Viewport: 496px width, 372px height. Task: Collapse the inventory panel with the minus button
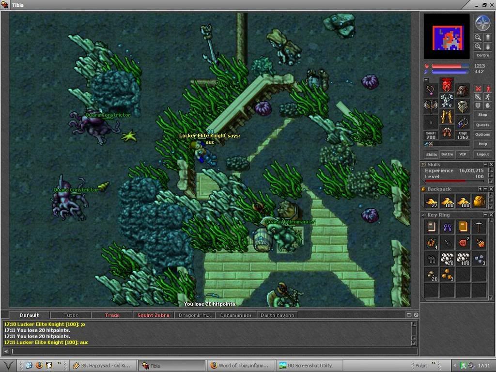tap(426, 80)
